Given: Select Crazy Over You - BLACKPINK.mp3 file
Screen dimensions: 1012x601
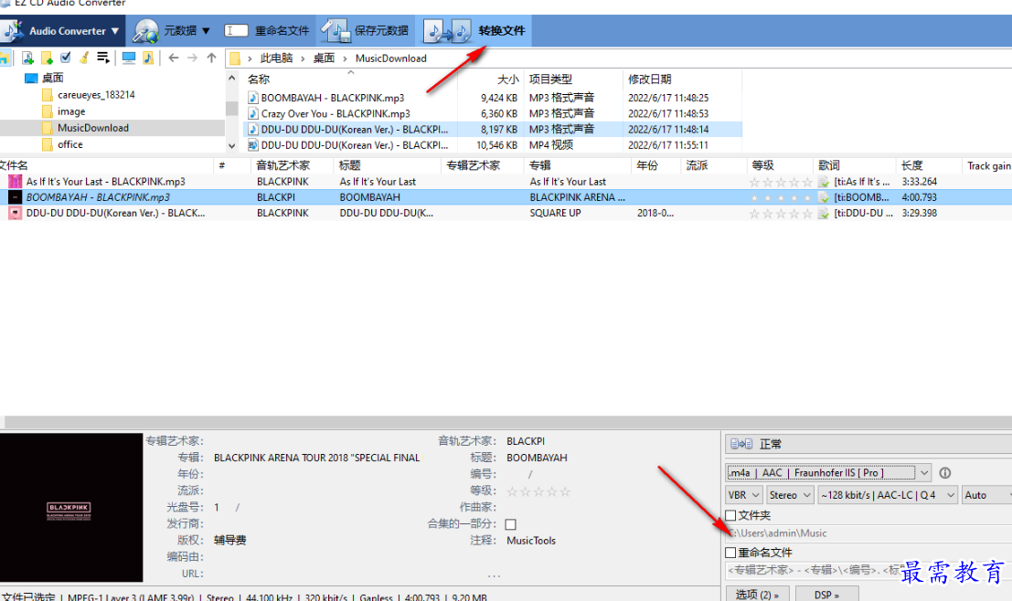Looking at the screenshot, I should coord(335,113).
